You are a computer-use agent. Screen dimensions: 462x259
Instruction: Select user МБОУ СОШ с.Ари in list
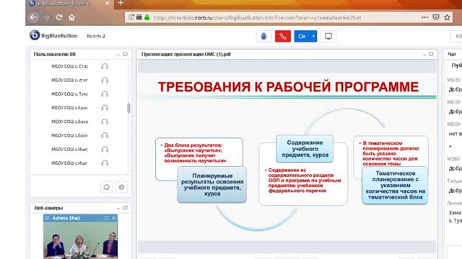point(69,108)
